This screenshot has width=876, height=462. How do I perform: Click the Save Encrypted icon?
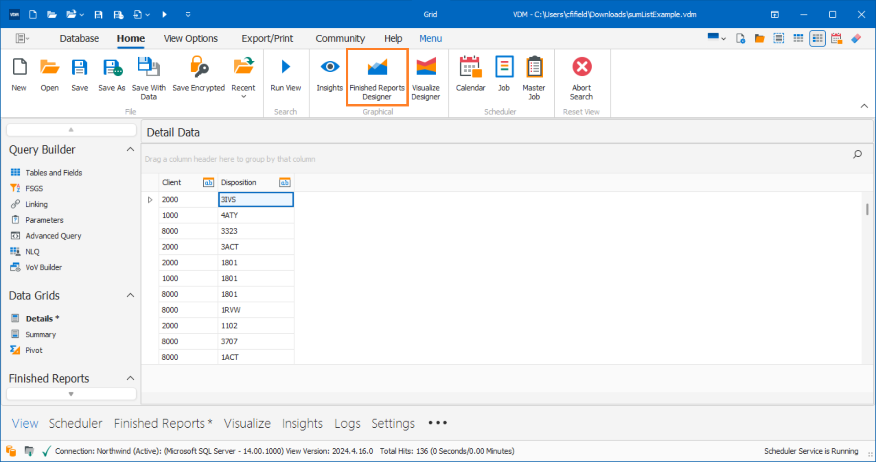(x=199, y=67)
